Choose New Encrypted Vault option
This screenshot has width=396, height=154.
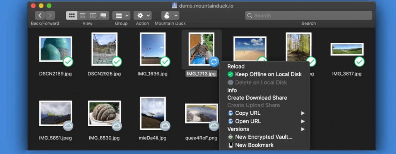pos(263,137)
